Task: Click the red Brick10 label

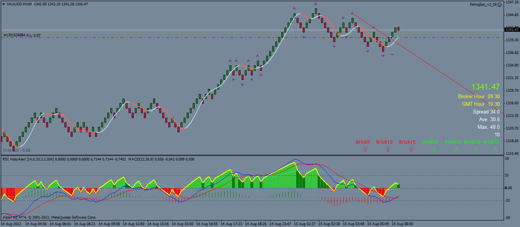Action: (x=384, y=142)
